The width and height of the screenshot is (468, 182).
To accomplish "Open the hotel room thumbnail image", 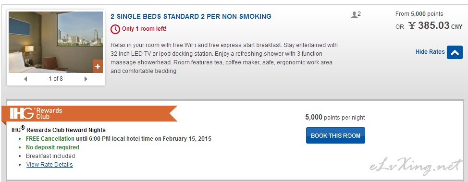I will tap(56, 42).
